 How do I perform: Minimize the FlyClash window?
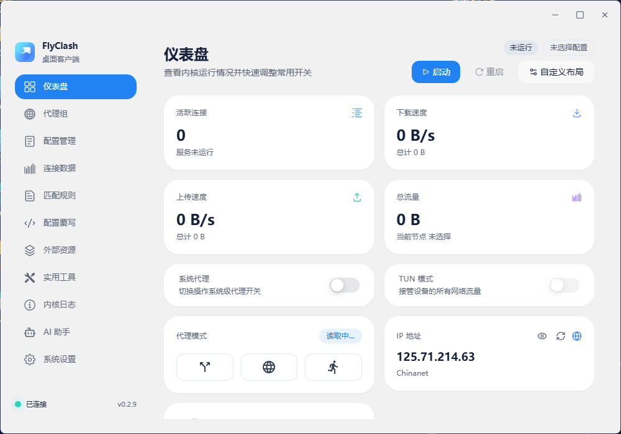click(x=555, y=15)
